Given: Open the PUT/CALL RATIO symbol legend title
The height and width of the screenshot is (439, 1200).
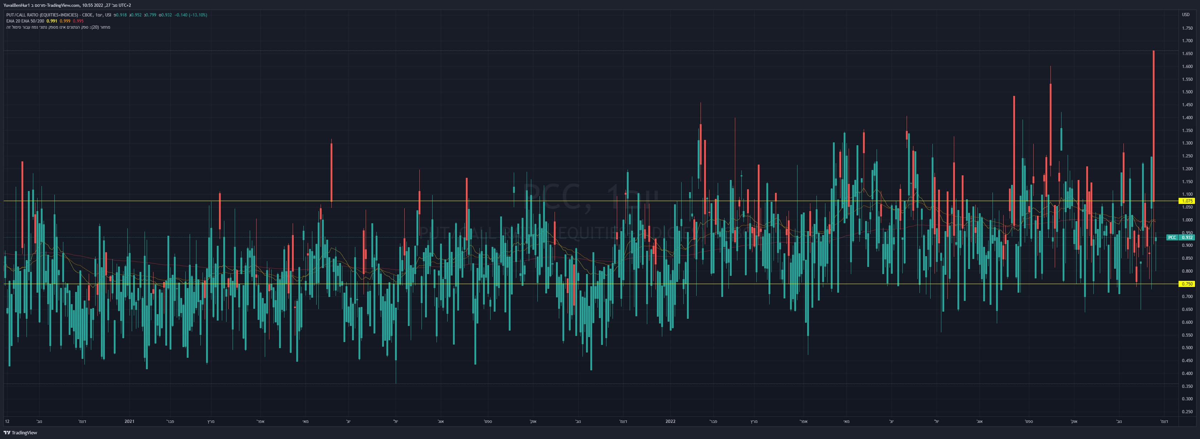Looking at the screenshot, I should coord(59,15).
